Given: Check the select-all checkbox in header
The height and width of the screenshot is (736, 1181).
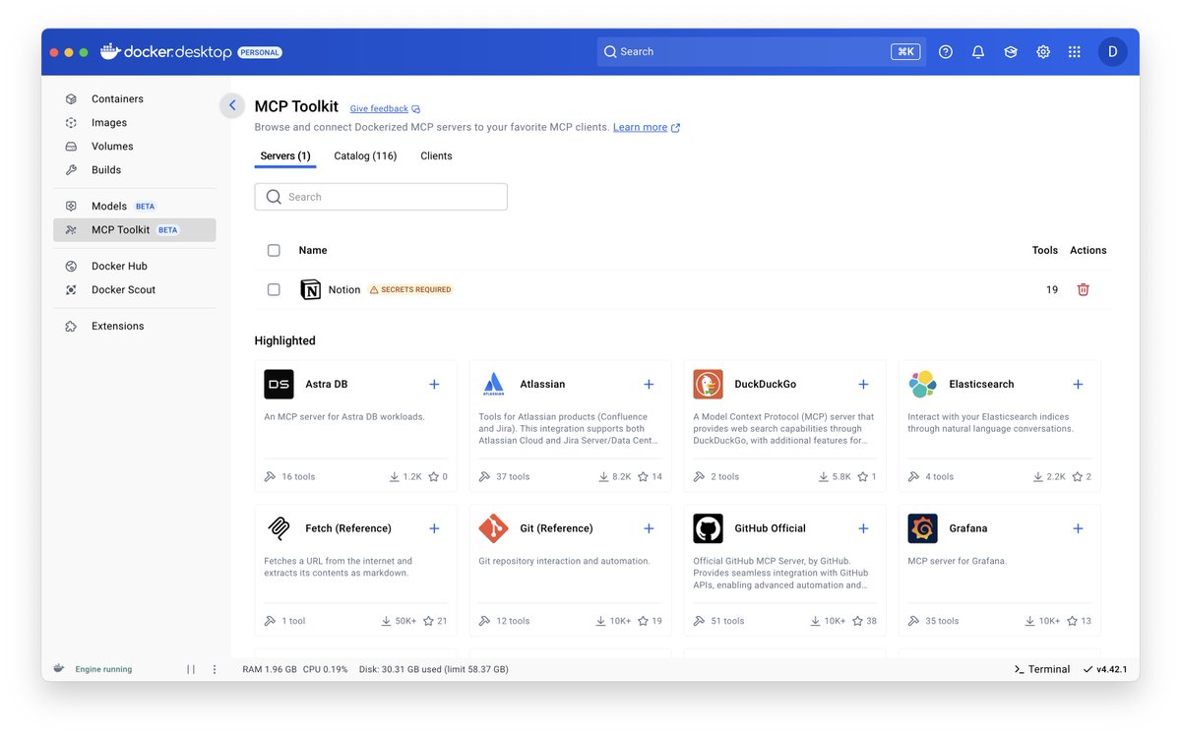Looking at the screenshot, I should [x=274, y=250].
